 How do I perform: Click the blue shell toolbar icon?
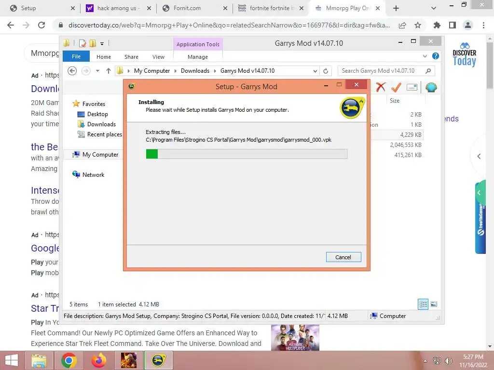[431, 87]
